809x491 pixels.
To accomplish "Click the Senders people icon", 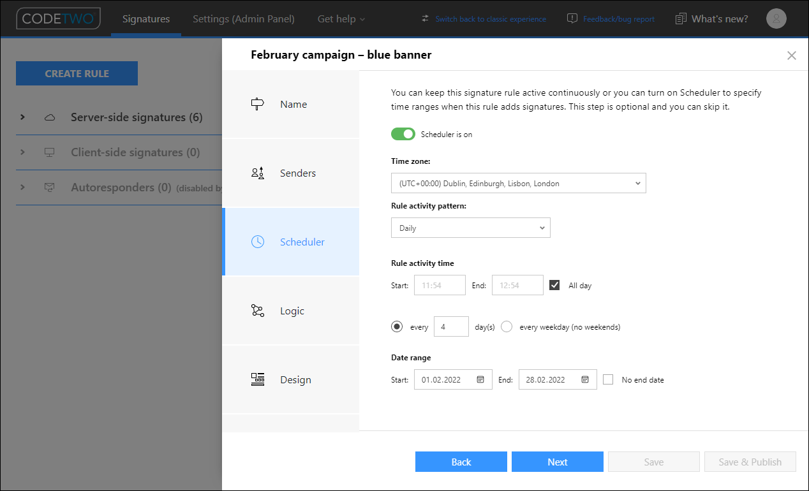I will point(258,173).
